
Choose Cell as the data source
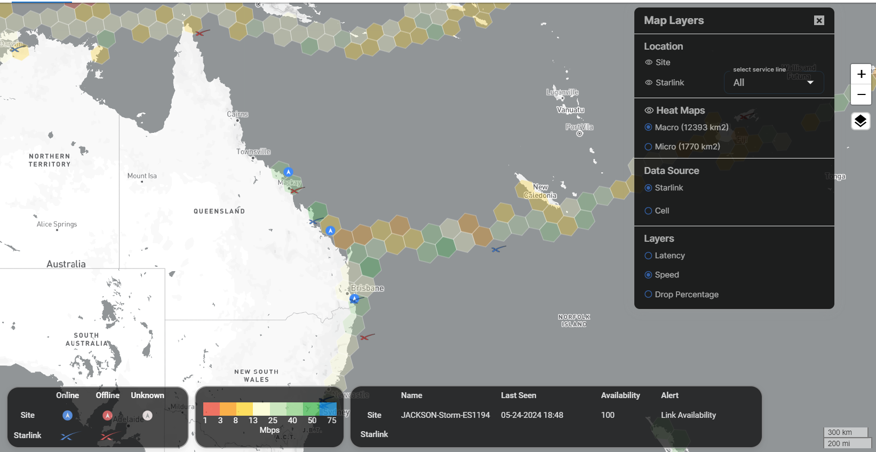tap(648, 211)
